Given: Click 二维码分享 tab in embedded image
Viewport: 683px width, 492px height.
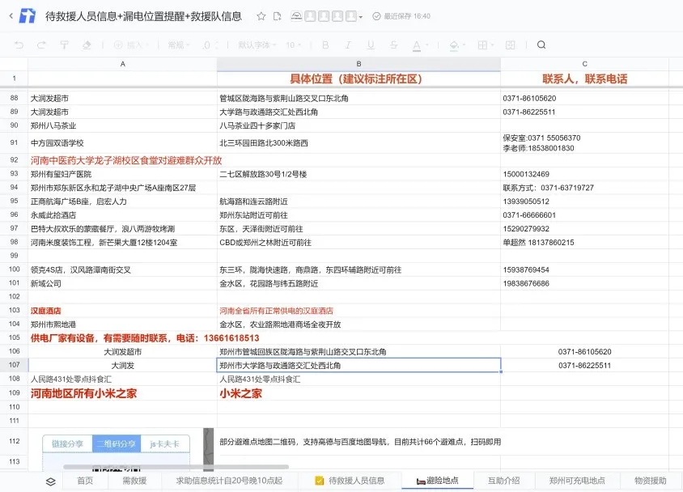Looking at the screenshot, I should 116,443.
